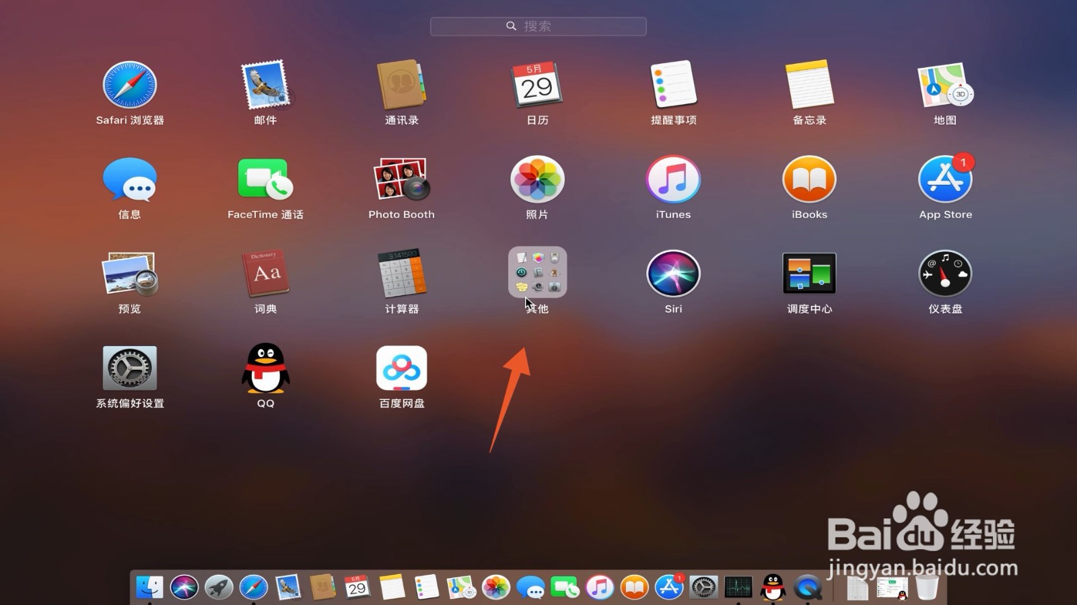Open App Store in the Launchpad grid
The height and width of the screenshot is (605, 1077).
pos(946,179)
